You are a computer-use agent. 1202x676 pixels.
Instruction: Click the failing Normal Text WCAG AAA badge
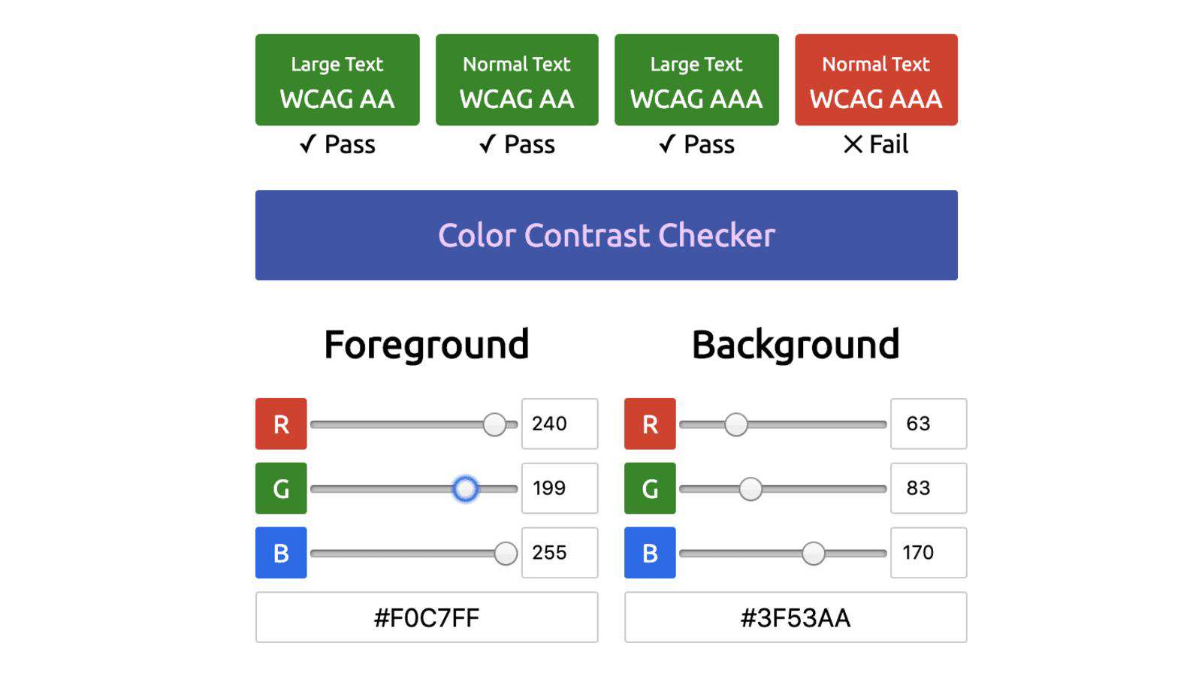876,80
